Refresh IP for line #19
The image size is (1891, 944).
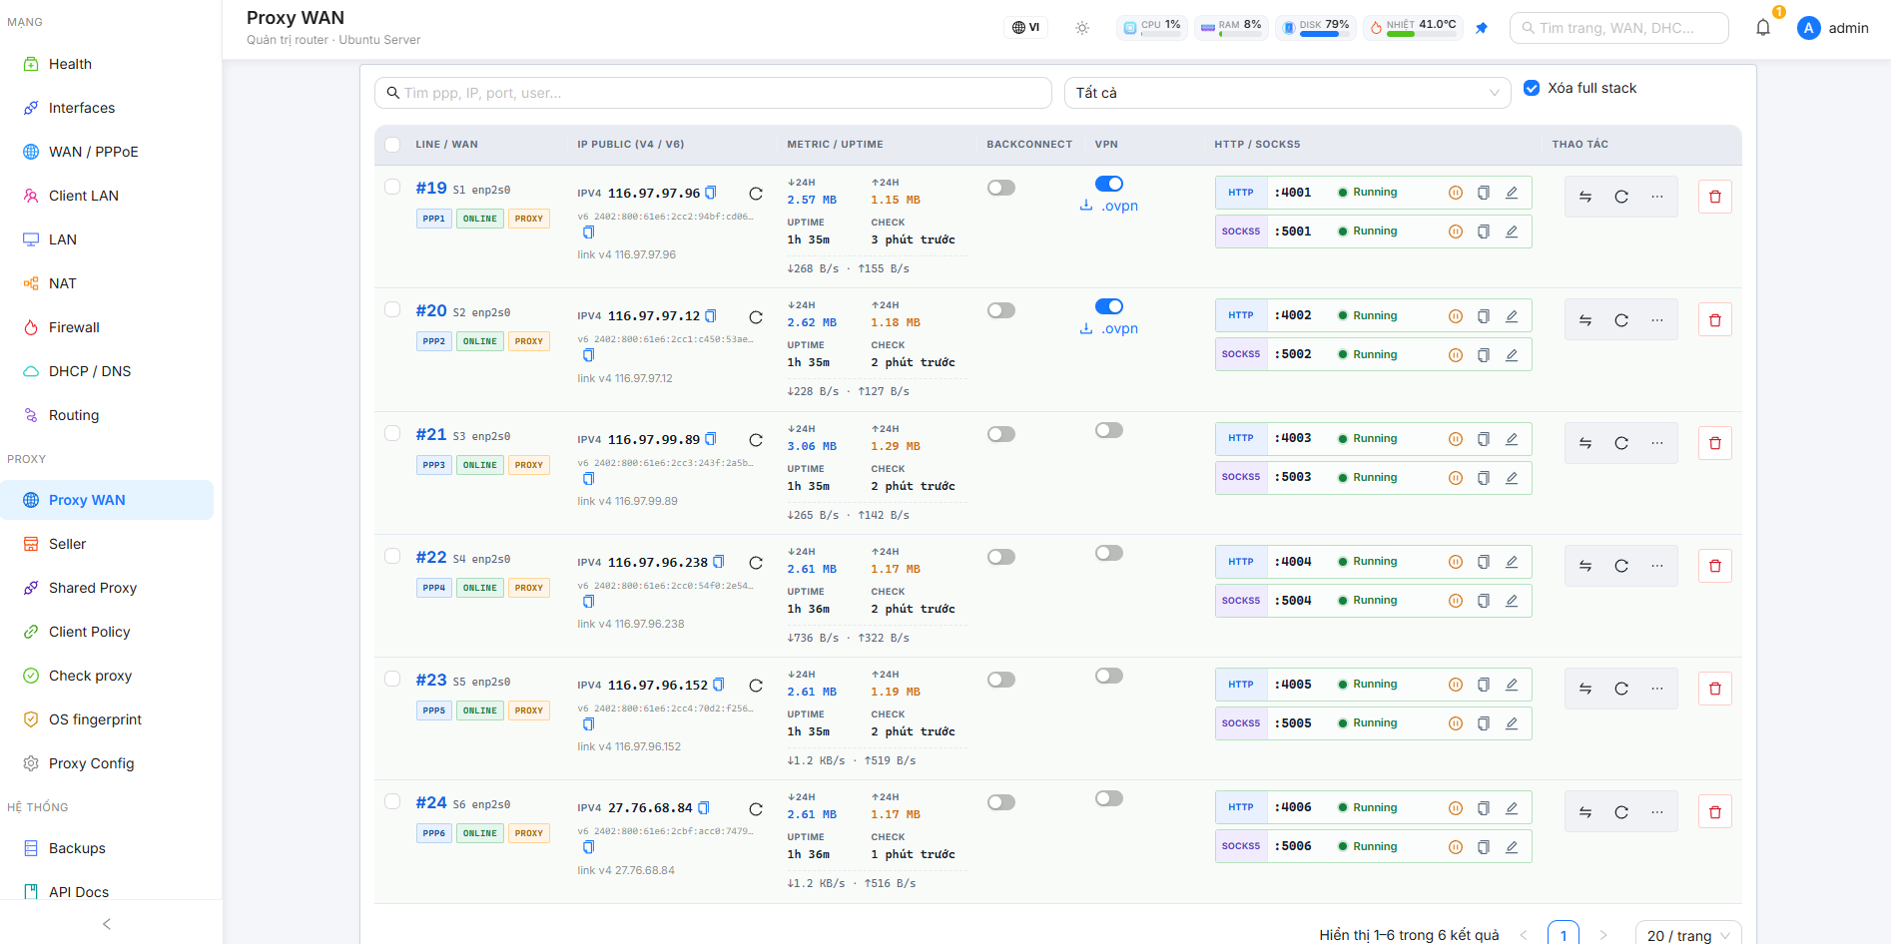pyautogui.click(x=756, y=194)
